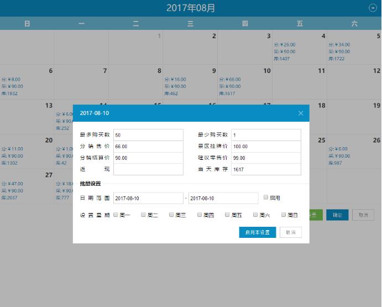Edit the 分销售价 field showing 66.00
This screenshot has width=382, height=307.
pos(148,146)
